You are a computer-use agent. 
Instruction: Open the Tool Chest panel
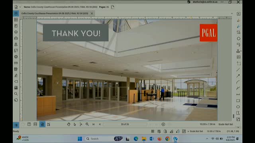(16, 38)
